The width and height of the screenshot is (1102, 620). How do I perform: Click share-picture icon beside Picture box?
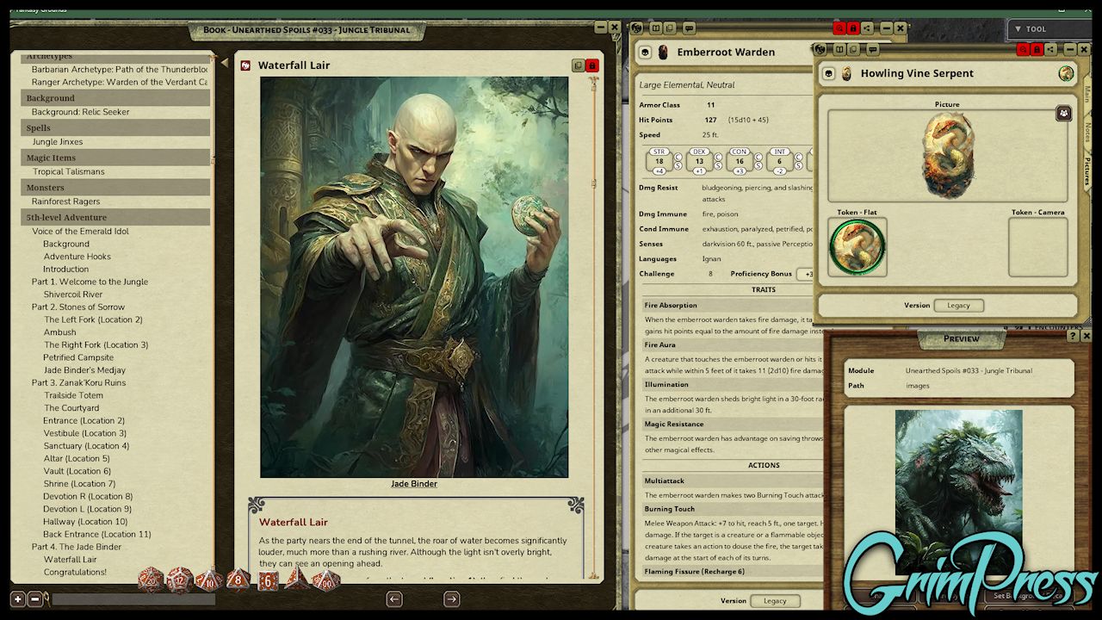1064,113
